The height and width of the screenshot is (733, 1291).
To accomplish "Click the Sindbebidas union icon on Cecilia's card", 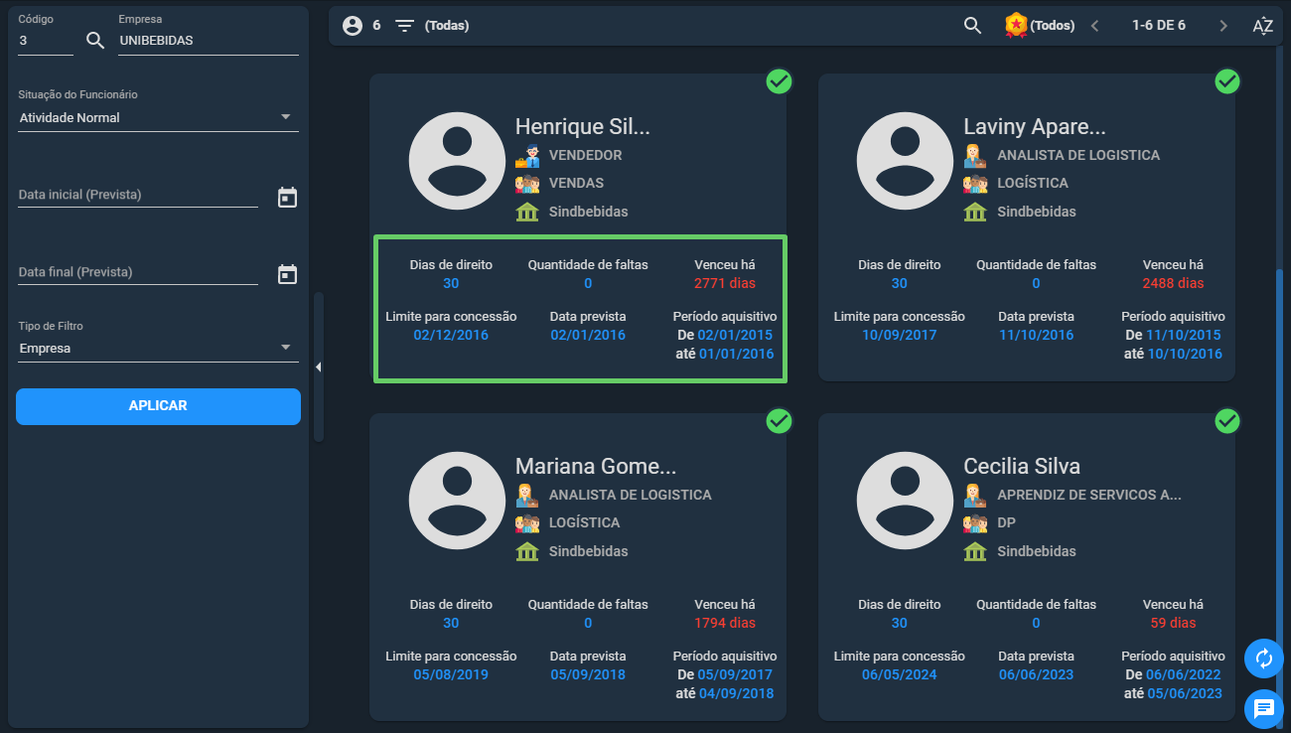I will [x=975, y=551].
